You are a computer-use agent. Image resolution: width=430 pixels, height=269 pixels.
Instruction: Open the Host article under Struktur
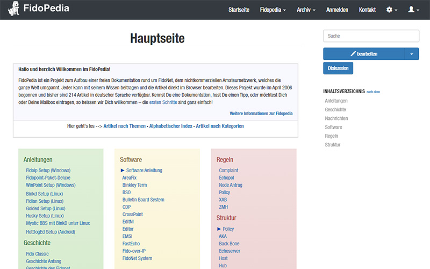click(223, 258)
